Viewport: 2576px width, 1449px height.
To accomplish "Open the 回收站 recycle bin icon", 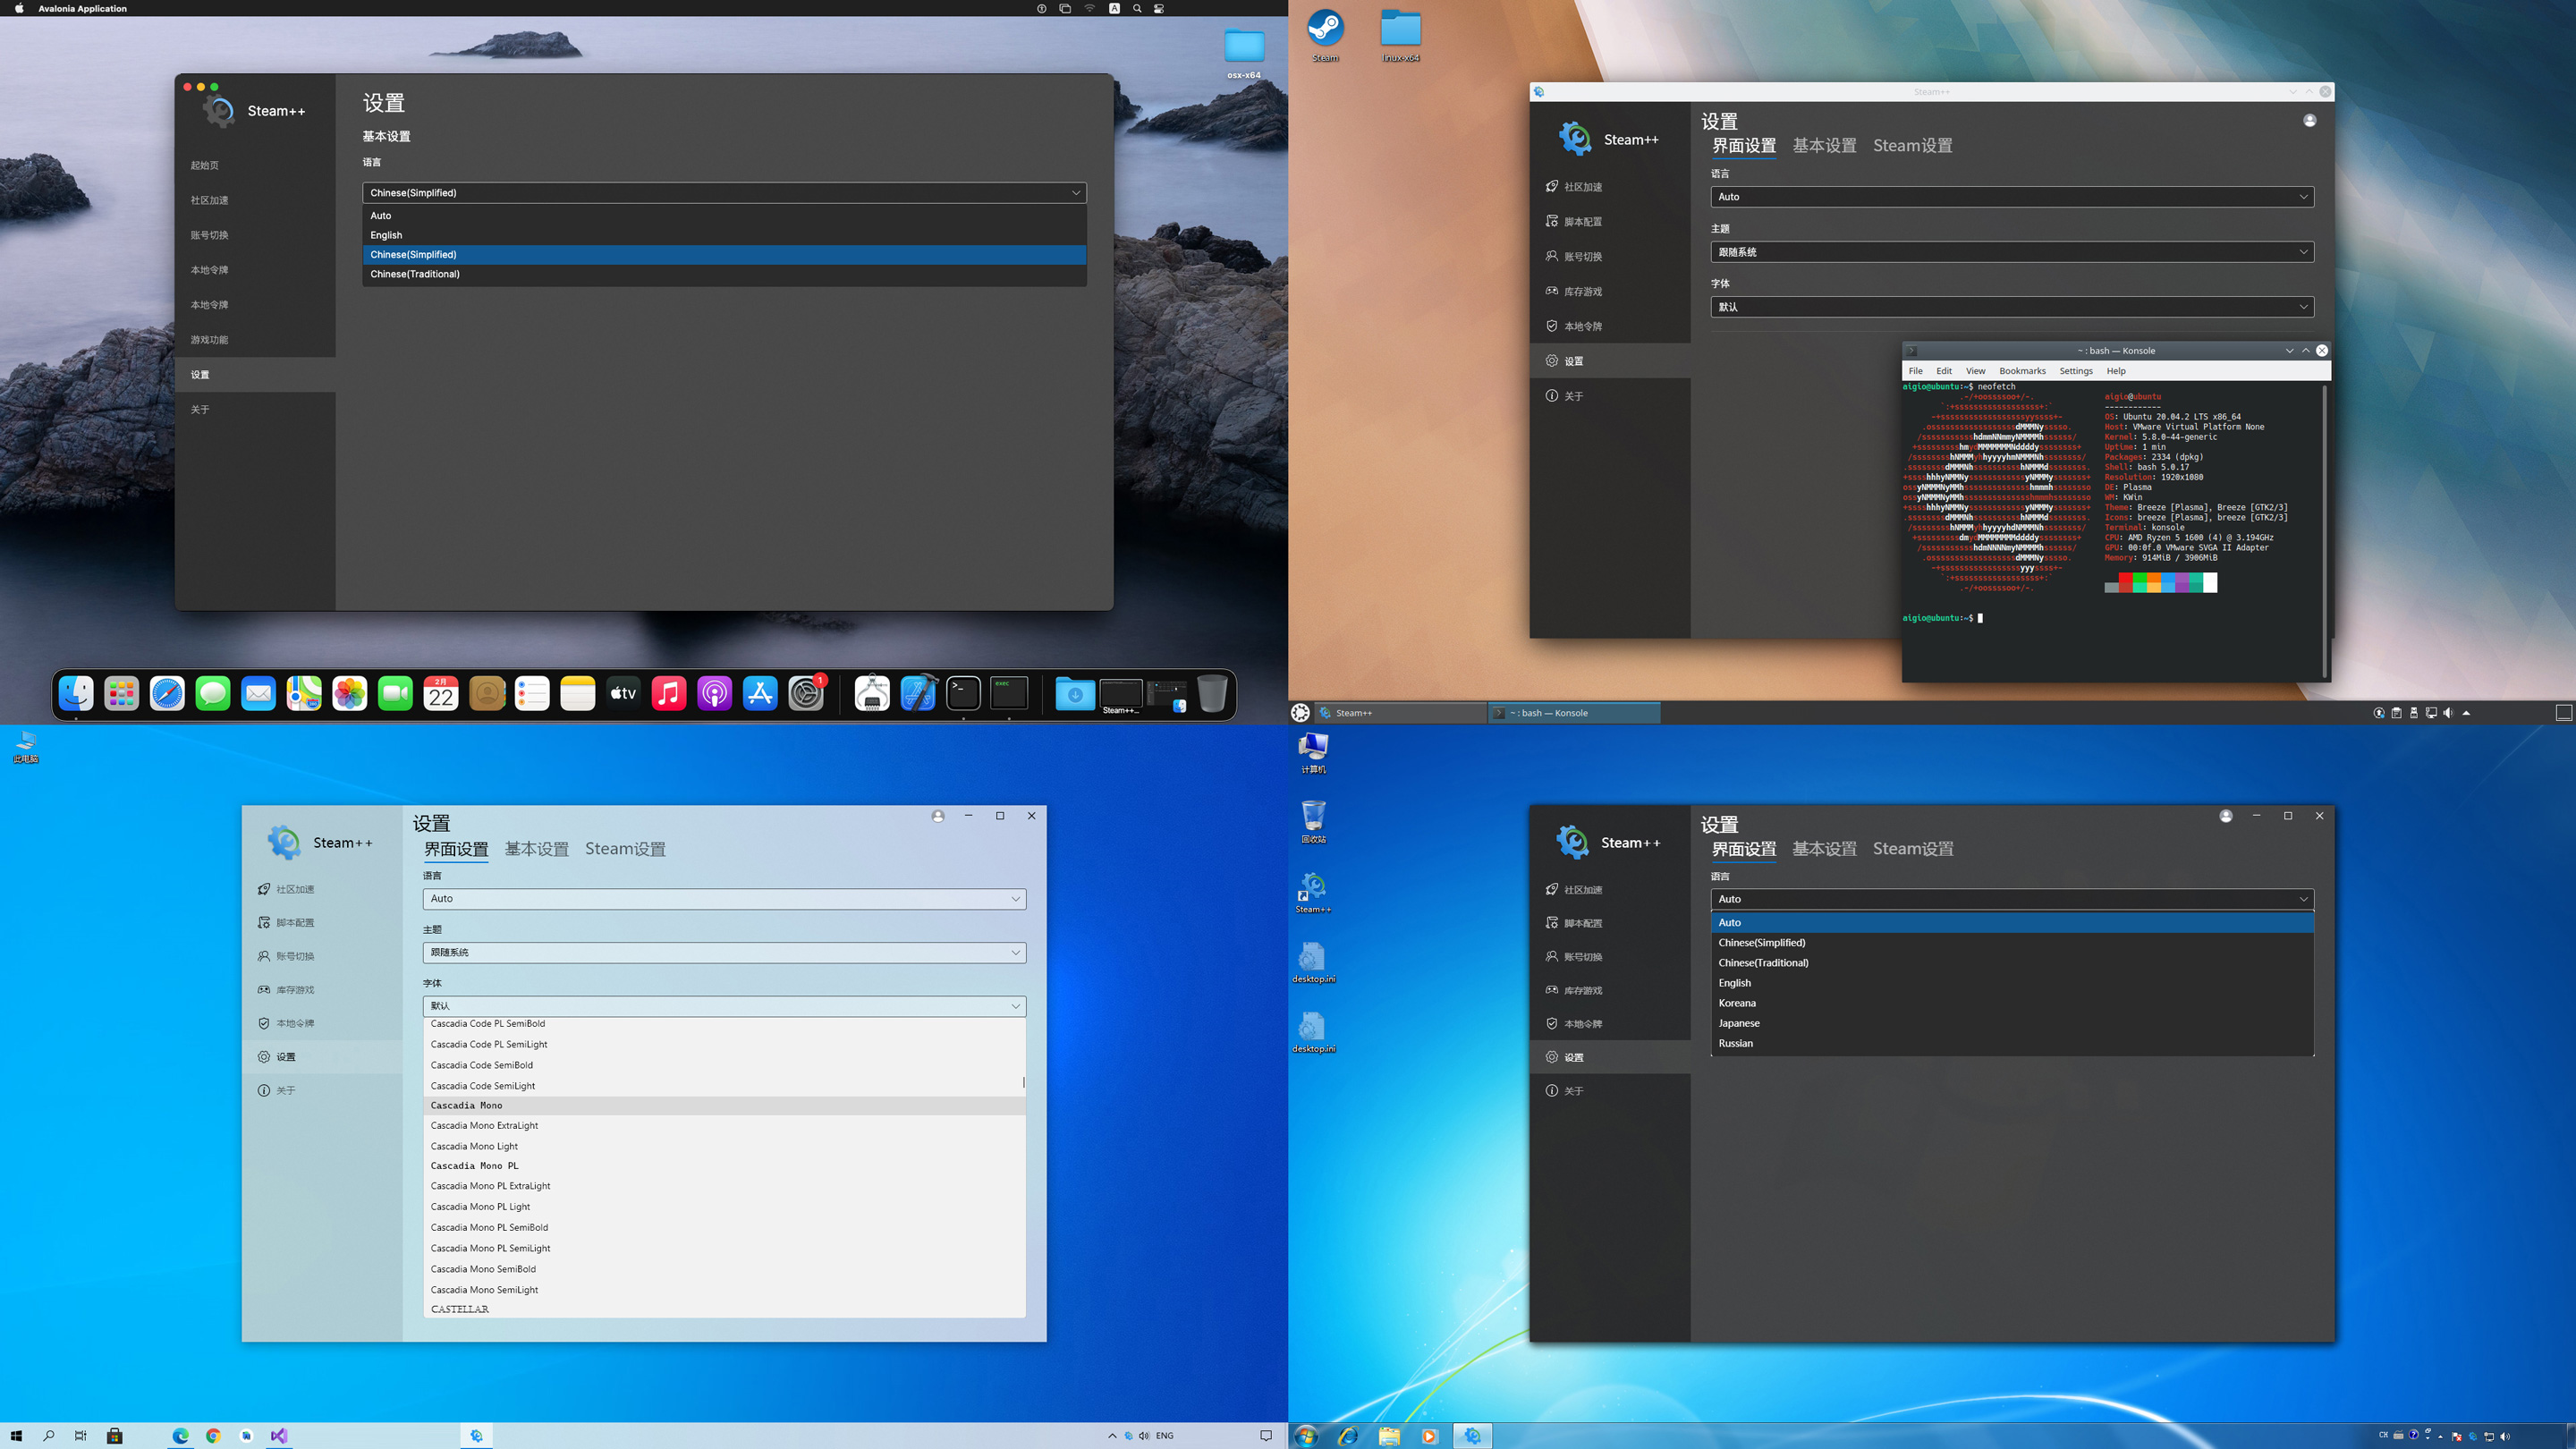I will [1313, 817].
